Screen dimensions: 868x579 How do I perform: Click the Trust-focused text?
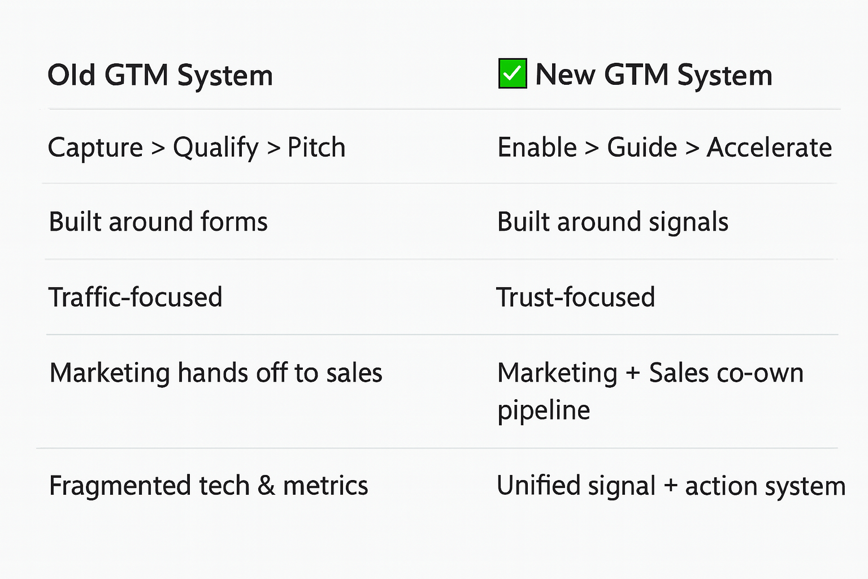pos(575,297)
